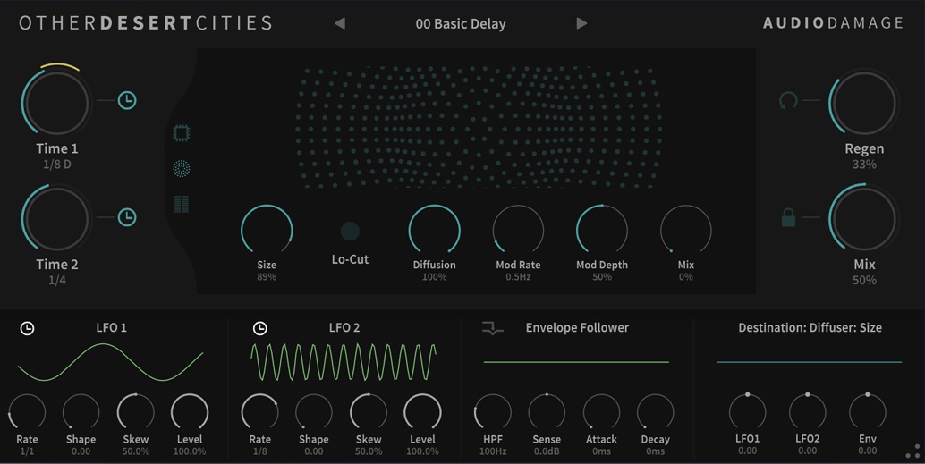This screenshot has width=925, height=464.
Task: Click the AUDIODAMAGE logo
Action: click(833, 23)
